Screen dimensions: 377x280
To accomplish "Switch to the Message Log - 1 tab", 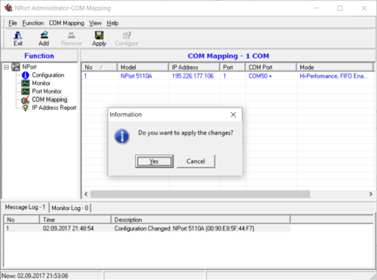I will tap(25, 207).
